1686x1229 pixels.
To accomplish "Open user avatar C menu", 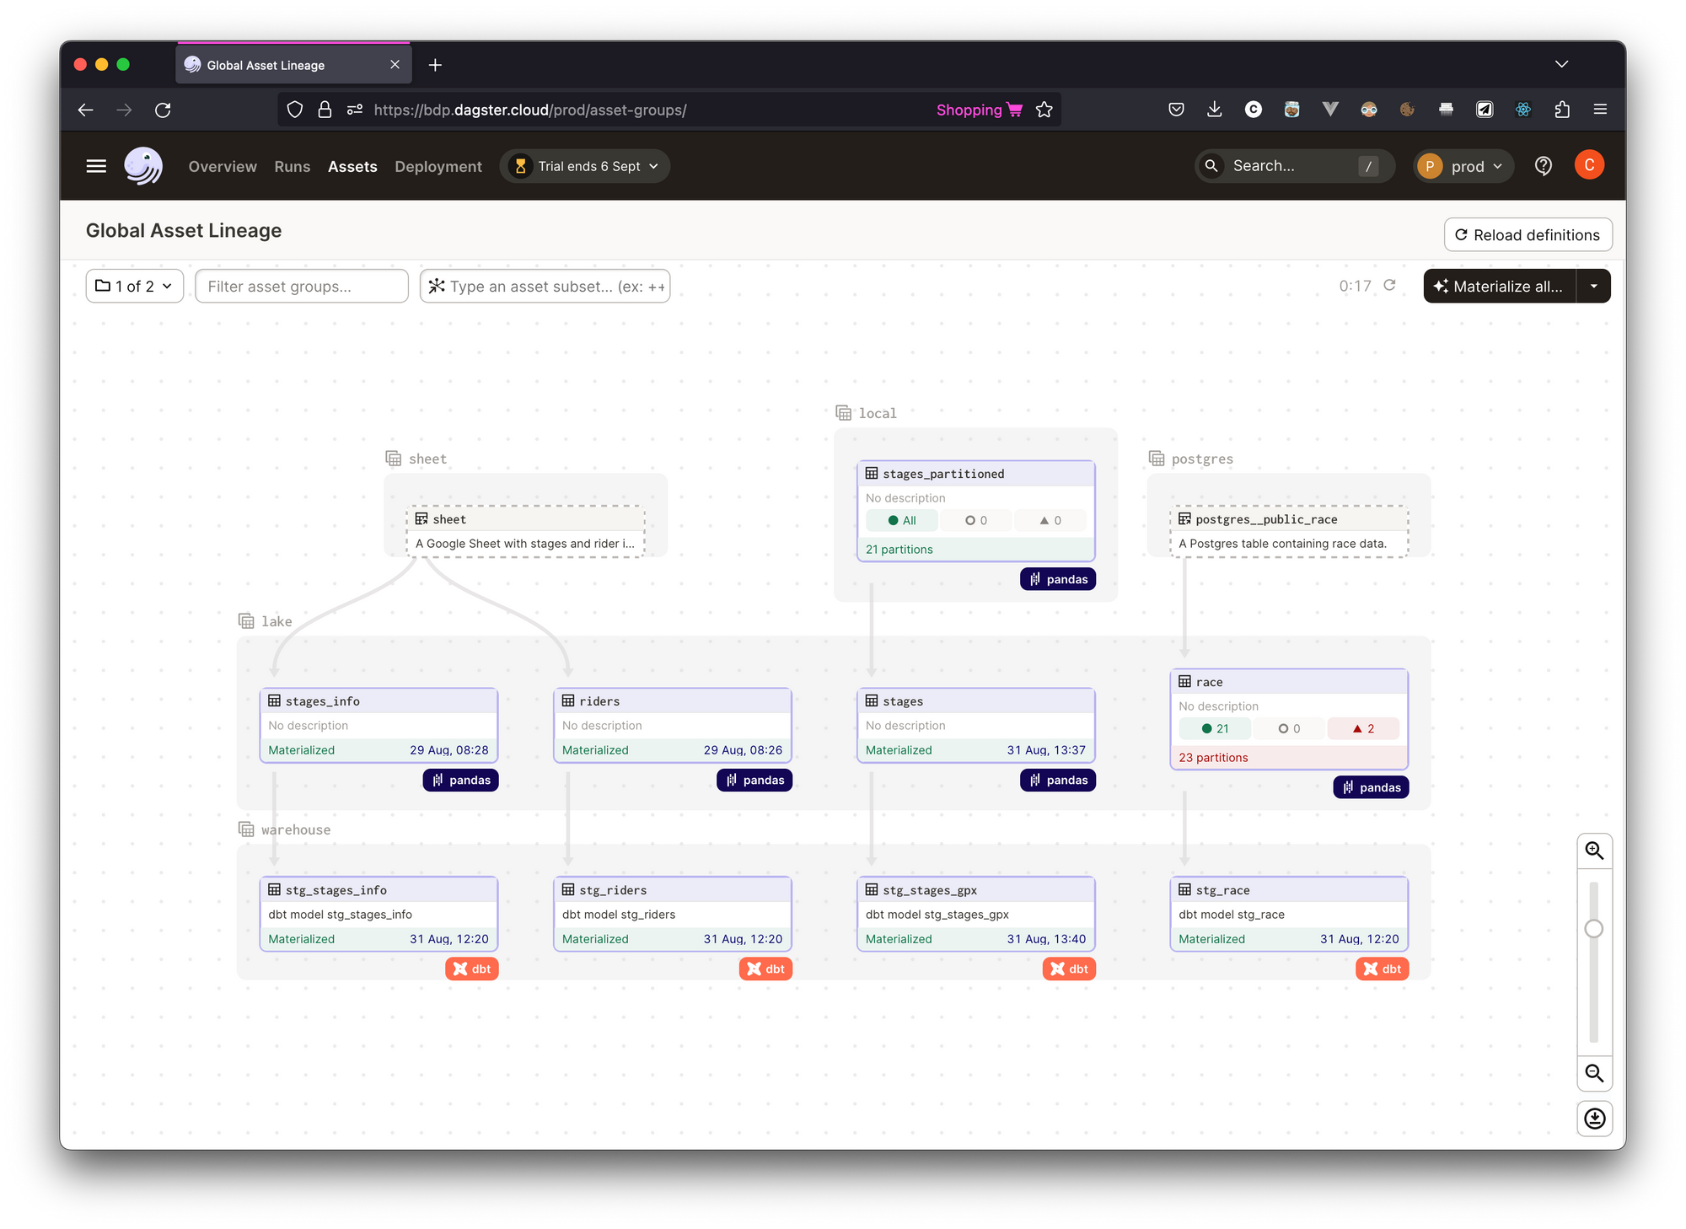I will pos(1589,165).
